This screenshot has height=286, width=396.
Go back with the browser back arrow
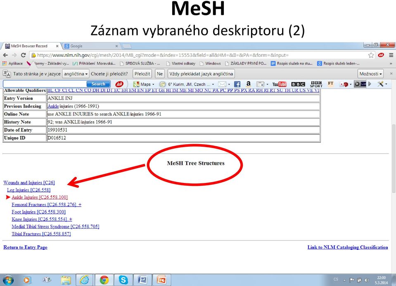coord(5,55)
